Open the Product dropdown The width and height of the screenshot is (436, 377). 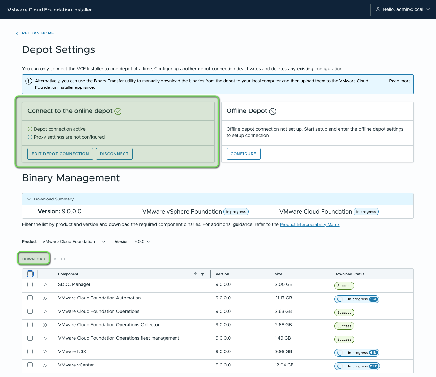coord(74,242)
